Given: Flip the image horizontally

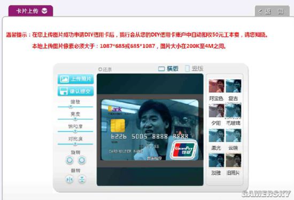Looking at the screenshot, I should (69, 179).
